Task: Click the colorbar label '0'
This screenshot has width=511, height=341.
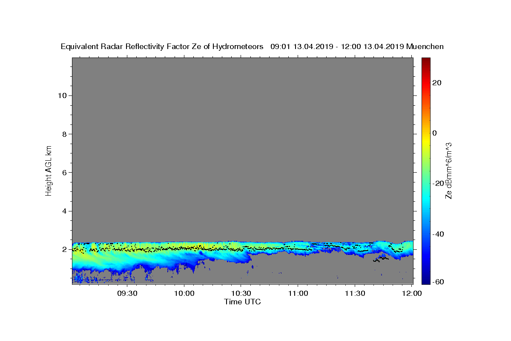Action: 435,133
